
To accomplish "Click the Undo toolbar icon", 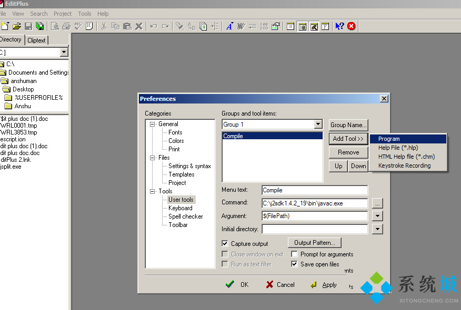I will click(x=153, y=26).
